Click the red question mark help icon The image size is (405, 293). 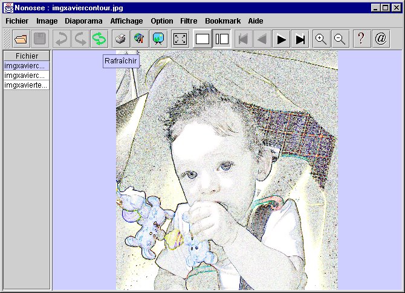coord(361,39)
